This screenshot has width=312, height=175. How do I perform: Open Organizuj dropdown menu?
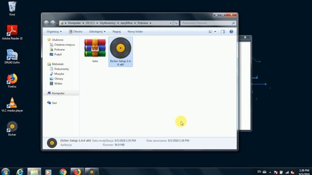click(54, 32)
